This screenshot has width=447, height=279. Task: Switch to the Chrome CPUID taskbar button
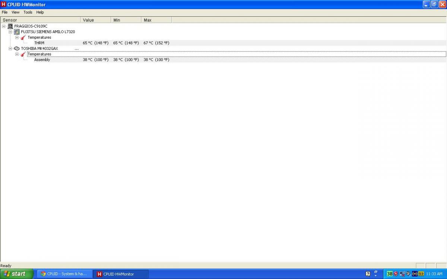coord(65,274)
